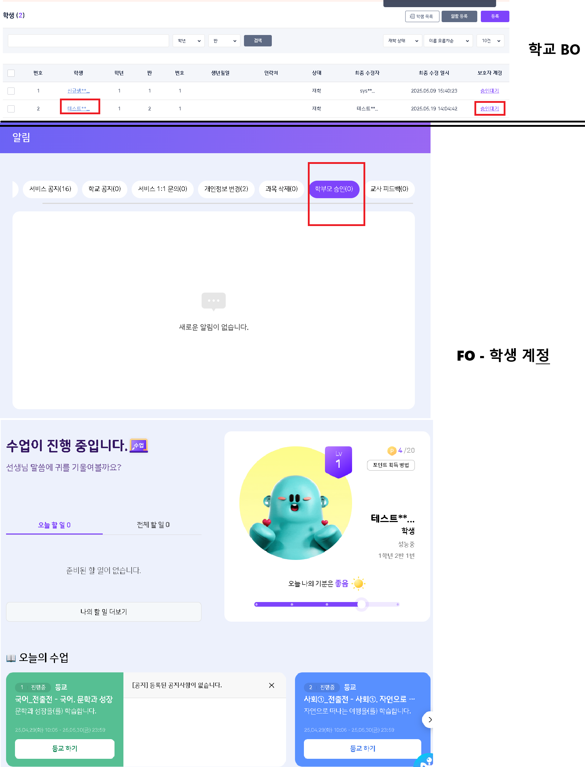Switch to the 개인정보 변경(2) tab

pyautogui.click(x=226, y=189)
